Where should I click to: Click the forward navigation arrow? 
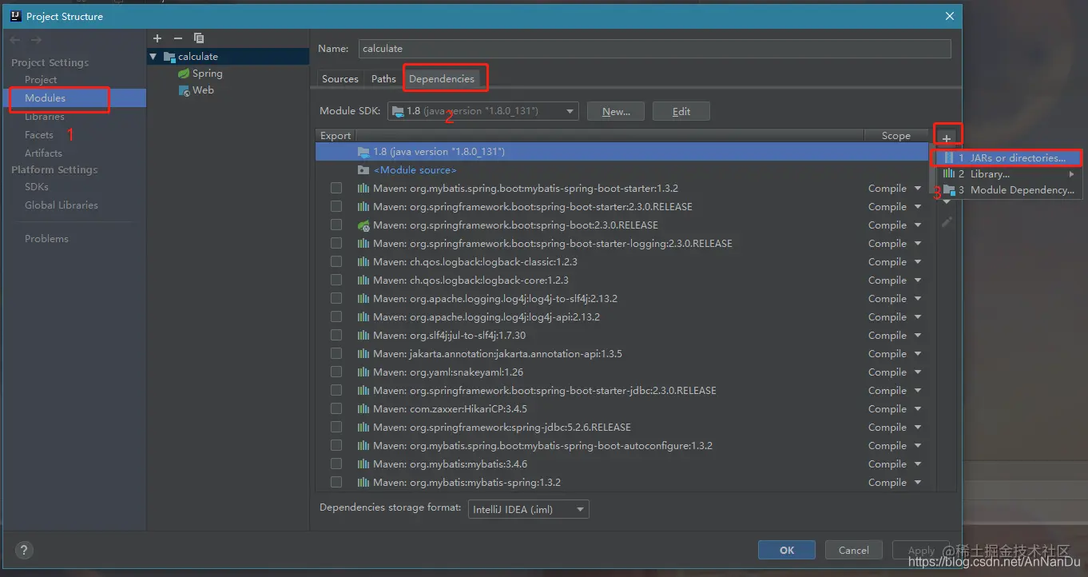36,39
